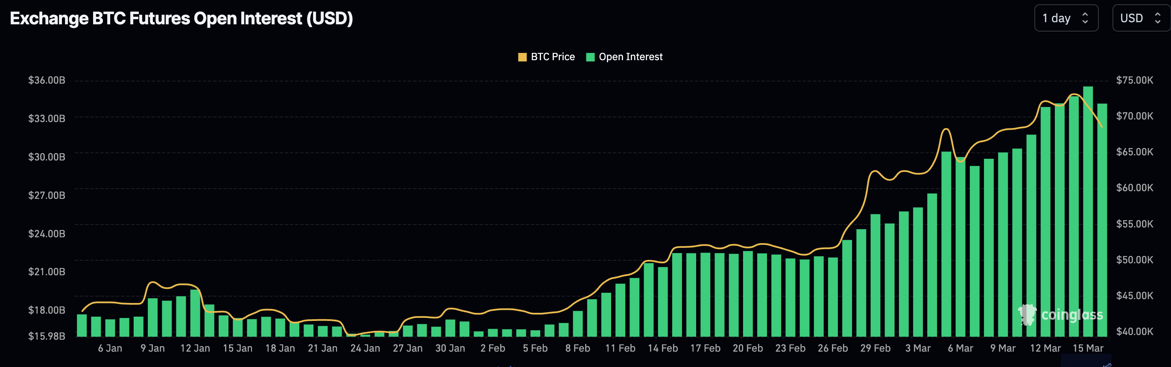Image resolution: width=1171 pixels, height=367 pixels.
Task: Click the $75.00K right axis label
Action: click(1134, 80)
